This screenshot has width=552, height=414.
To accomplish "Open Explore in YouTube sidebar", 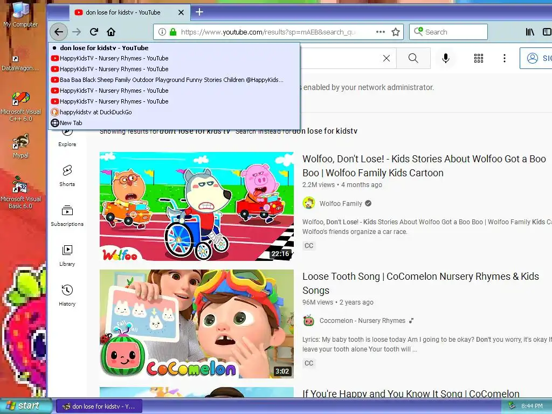I will tap(67, 138).
